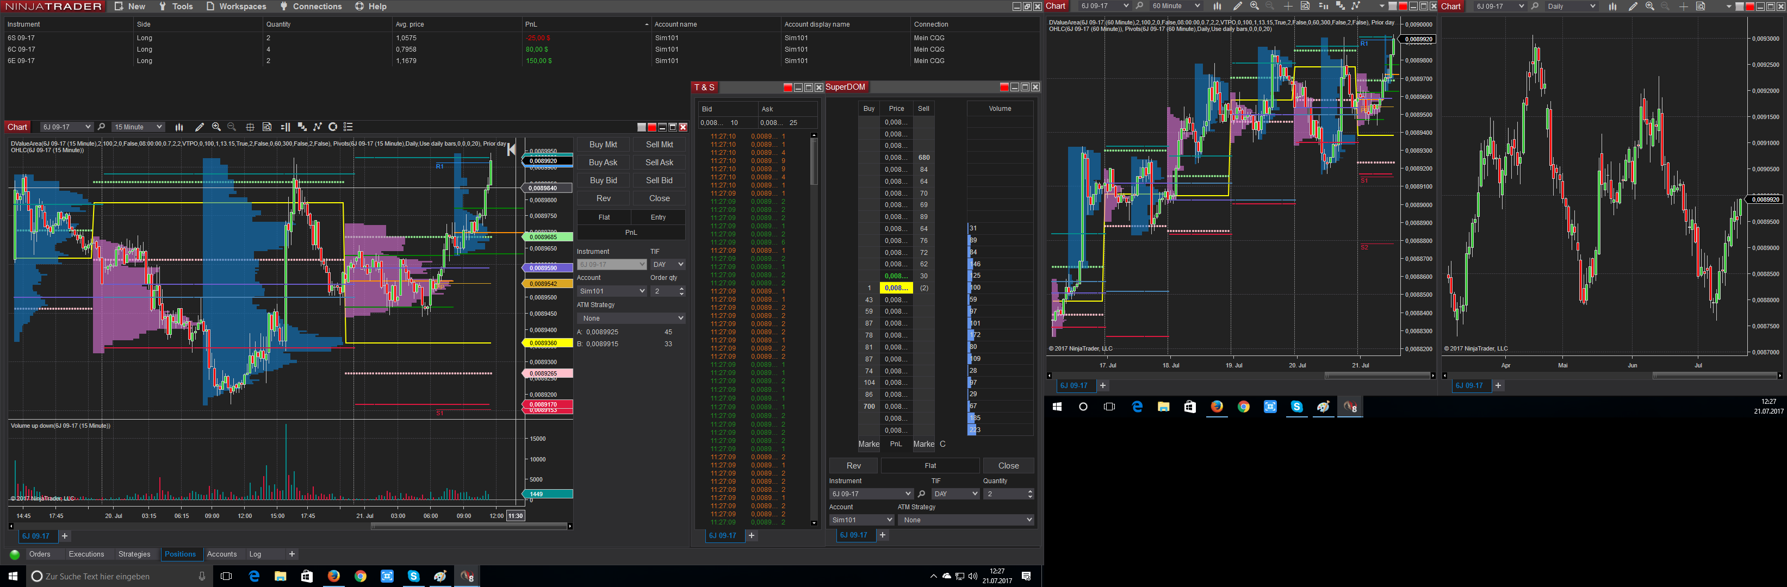Open the Workspaces menu
The image size is (1787, 587).
tap(236, 6)
